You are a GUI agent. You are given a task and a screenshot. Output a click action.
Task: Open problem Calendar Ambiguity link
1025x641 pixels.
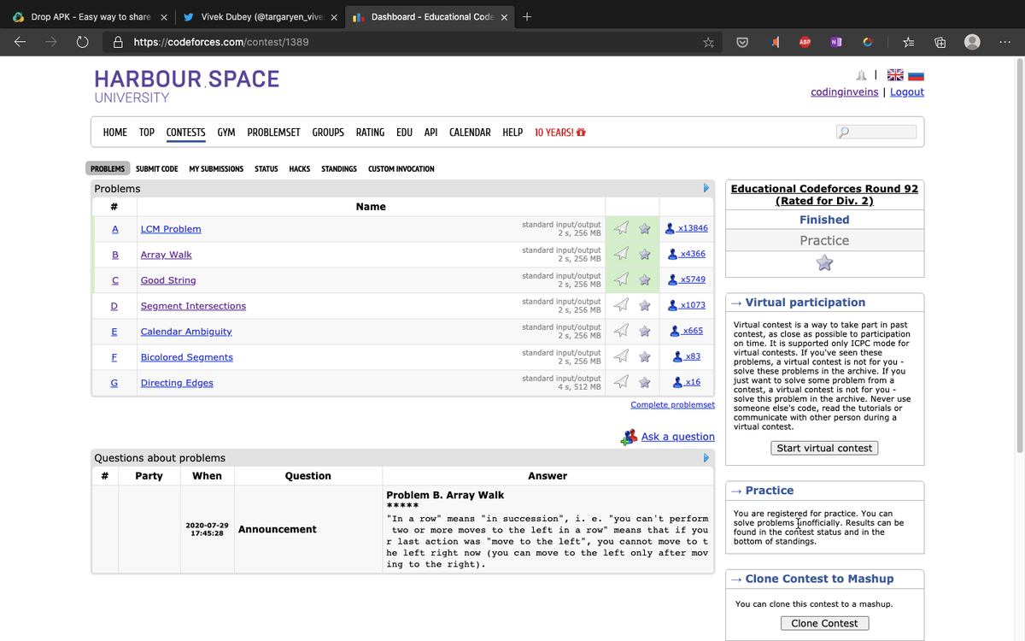click(x=186, y=332)
